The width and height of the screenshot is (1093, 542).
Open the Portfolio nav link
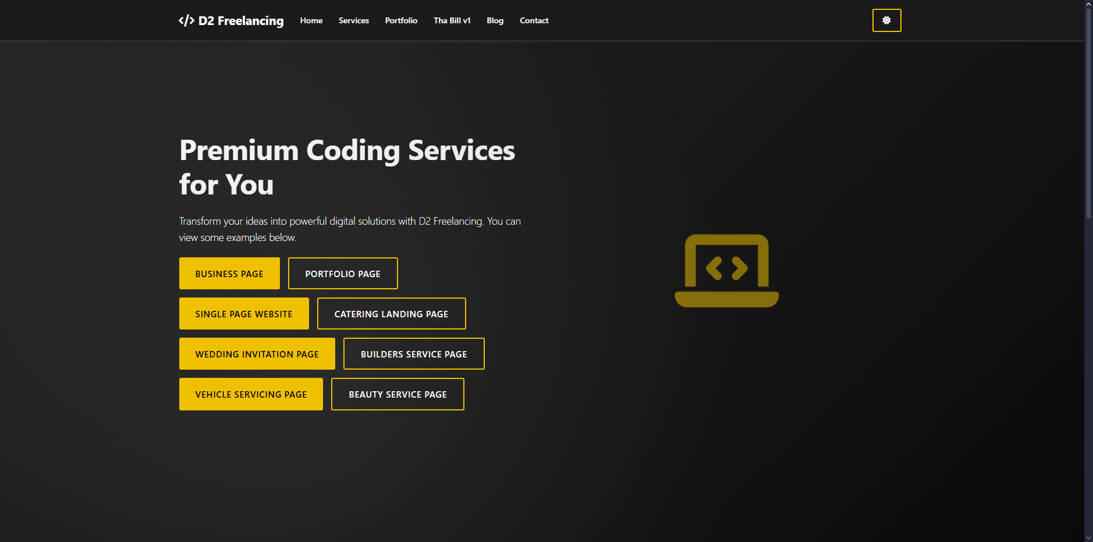[401, 20]
